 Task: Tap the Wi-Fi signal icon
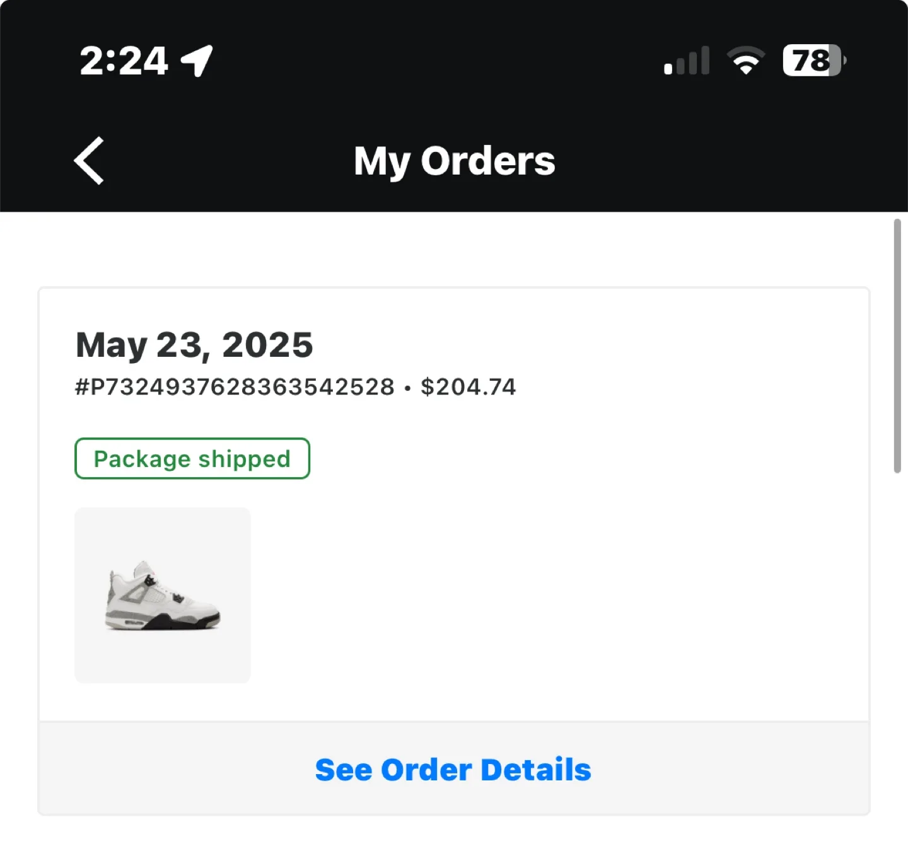click(x=745, y=60)
